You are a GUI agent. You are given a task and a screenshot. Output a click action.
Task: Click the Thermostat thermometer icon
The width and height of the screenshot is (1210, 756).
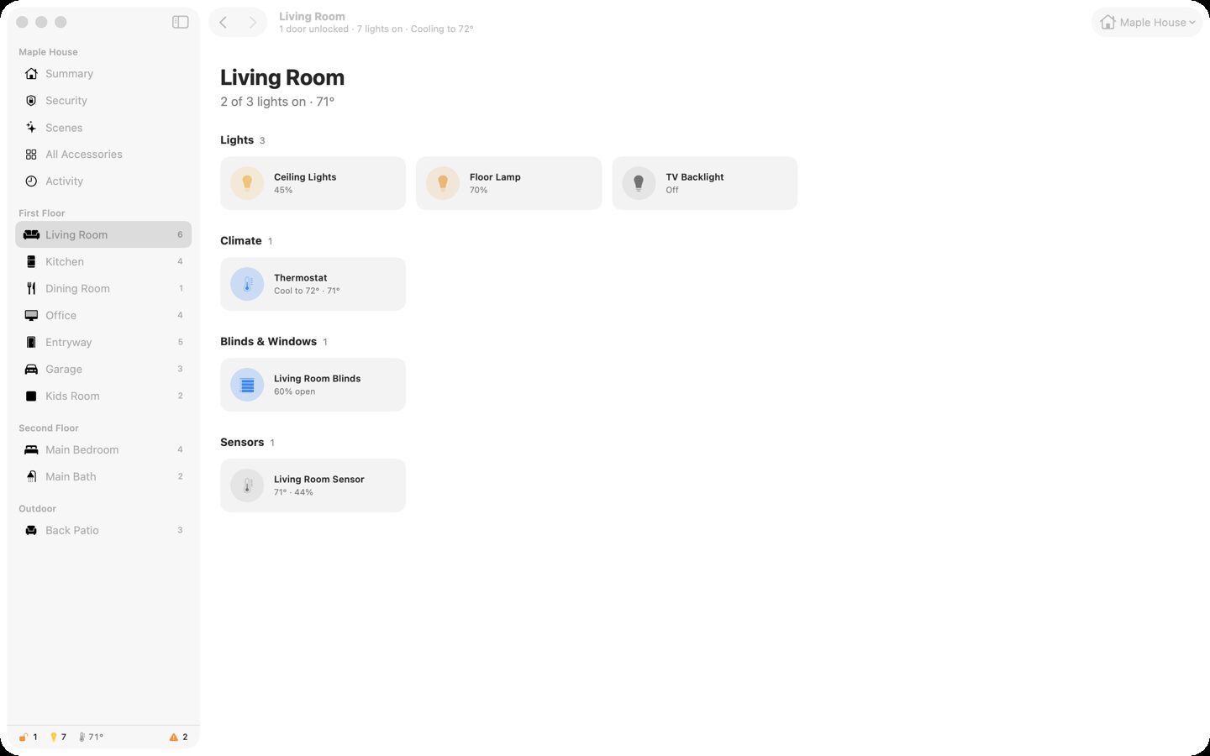247,284
